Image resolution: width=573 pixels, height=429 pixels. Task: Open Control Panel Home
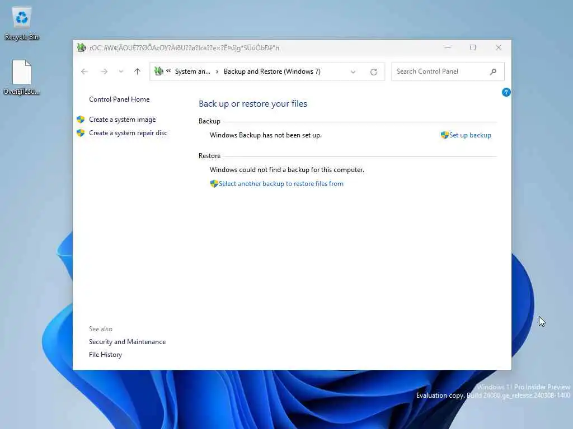[x=119, y=99]
